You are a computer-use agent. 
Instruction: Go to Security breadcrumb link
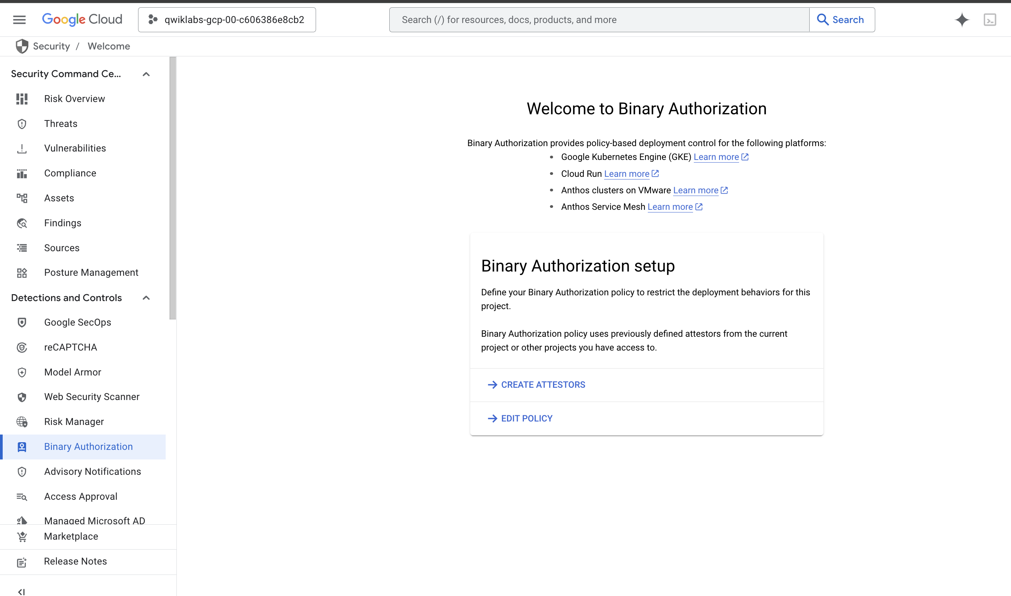pos(51,46)
